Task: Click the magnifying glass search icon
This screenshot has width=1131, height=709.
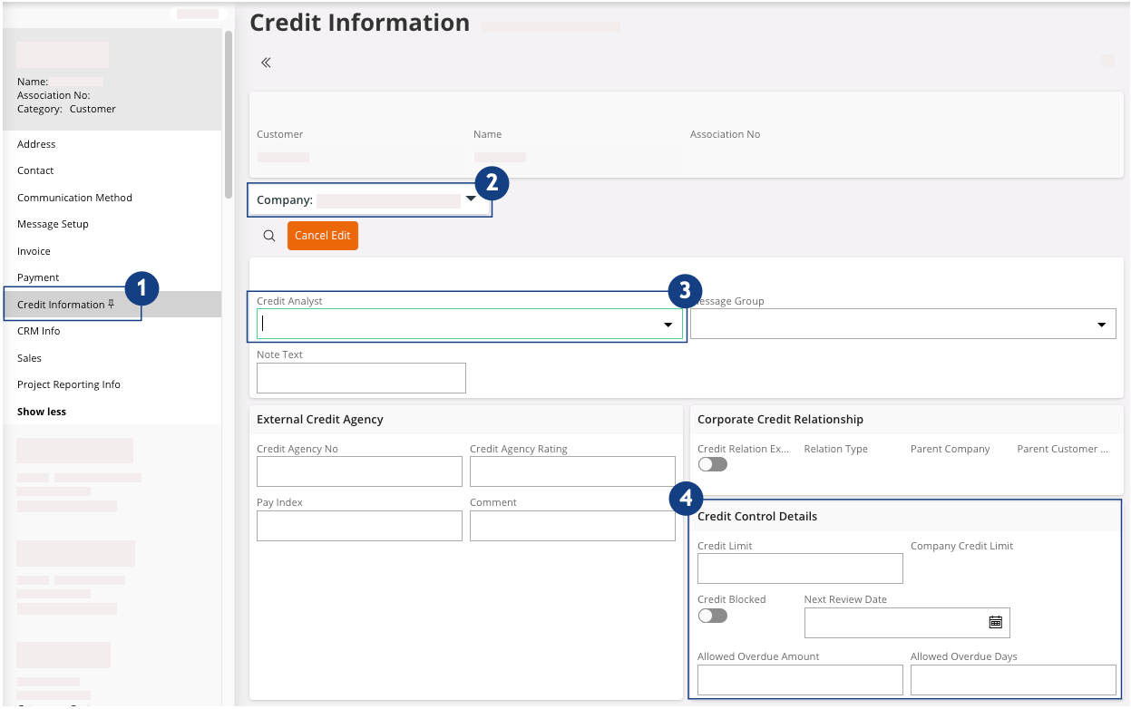Action: pyautogui.click(x=269, y=236)
